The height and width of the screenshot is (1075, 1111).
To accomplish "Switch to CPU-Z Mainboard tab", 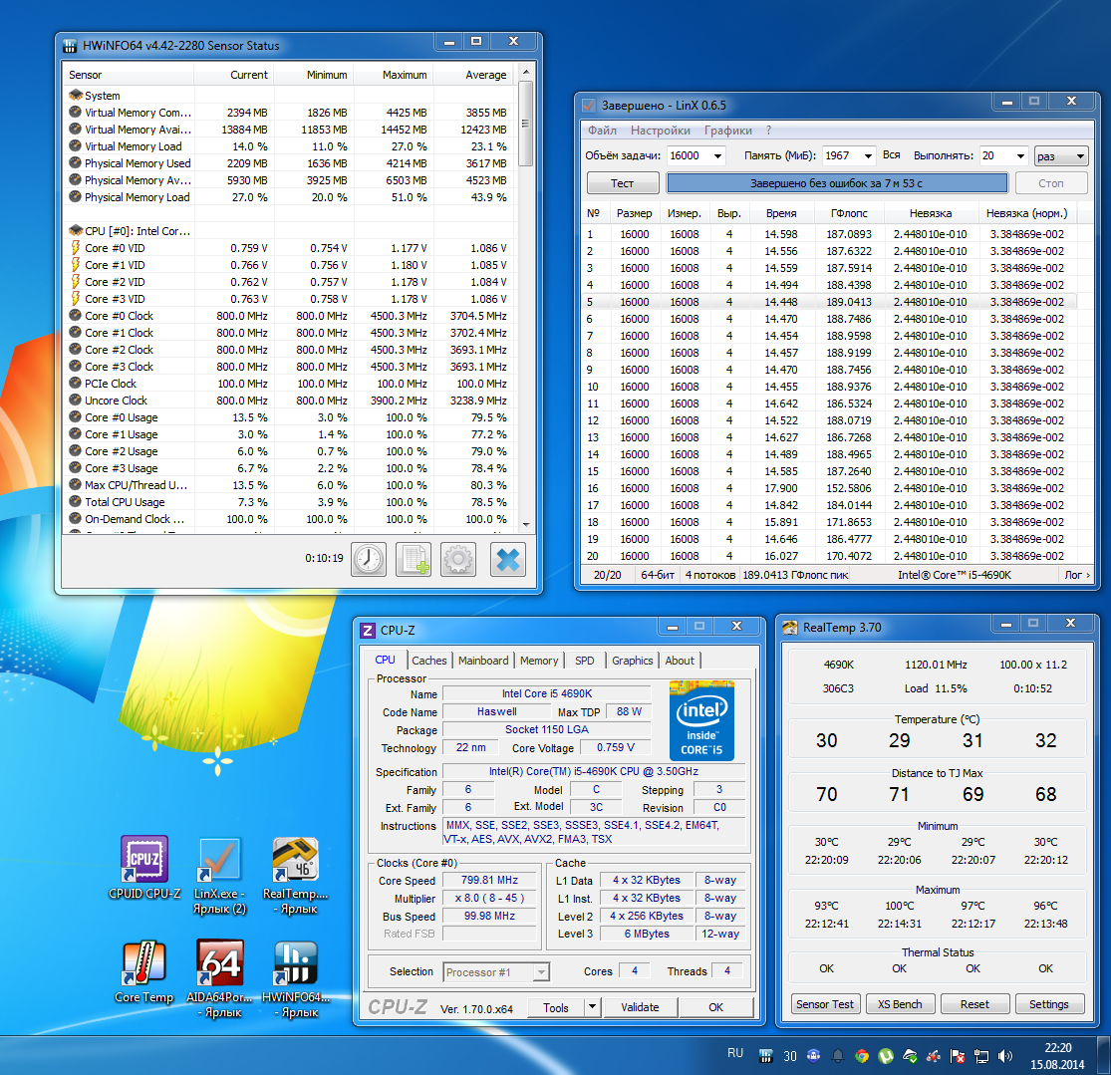I will tap(483, 661).
